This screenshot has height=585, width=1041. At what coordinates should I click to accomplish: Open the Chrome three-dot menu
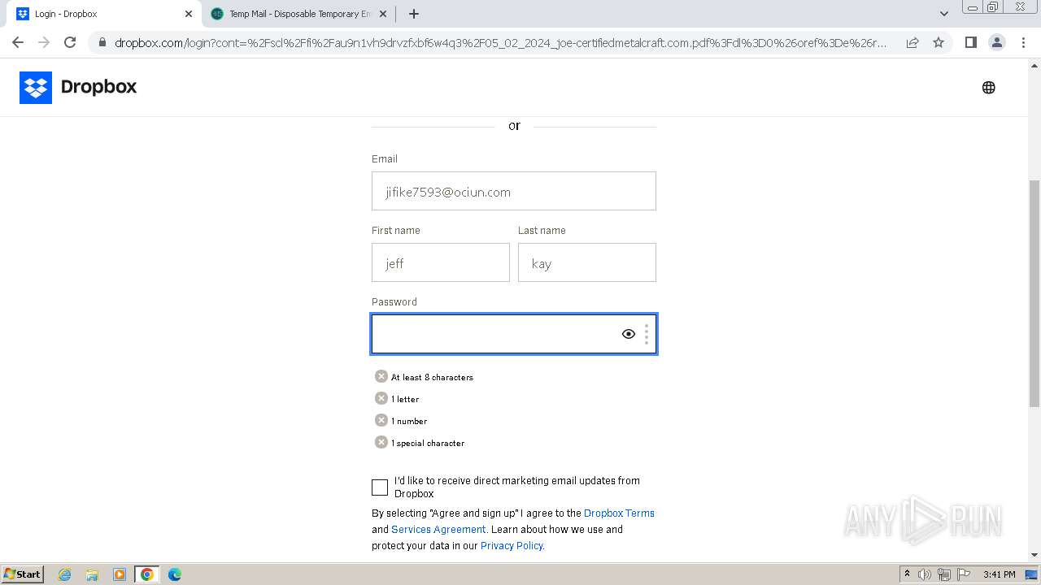click(x=1023, y=42)
